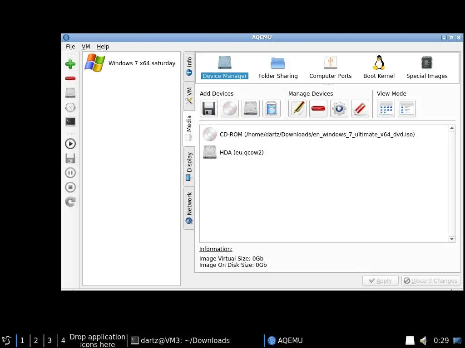Click device list scrollbar down arrow
The width and height of the screenshot is (465, 348).
point(452,239)
